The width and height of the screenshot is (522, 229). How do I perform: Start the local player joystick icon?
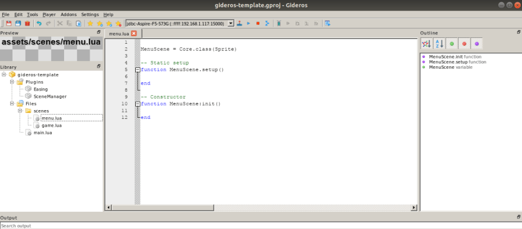(239, 24)
